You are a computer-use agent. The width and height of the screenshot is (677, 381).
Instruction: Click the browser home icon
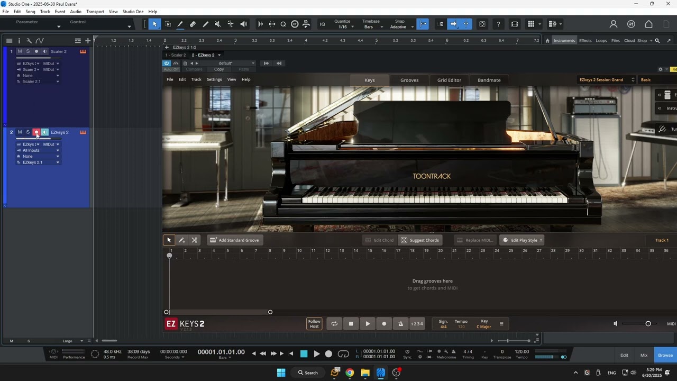click(x=547, y=41)
